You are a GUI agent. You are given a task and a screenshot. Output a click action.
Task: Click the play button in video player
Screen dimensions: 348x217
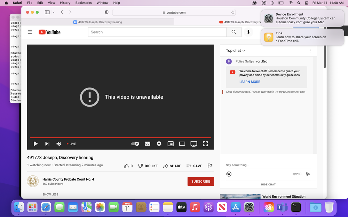tap(35, 144)
